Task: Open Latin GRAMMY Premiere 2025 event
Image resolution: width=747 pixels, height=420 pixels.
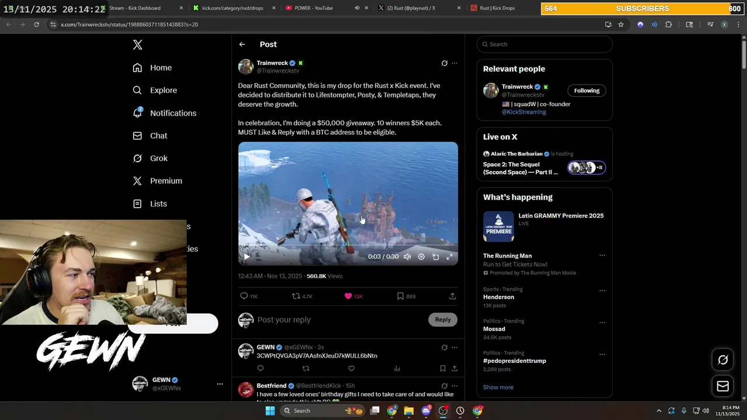Action: 544,226
